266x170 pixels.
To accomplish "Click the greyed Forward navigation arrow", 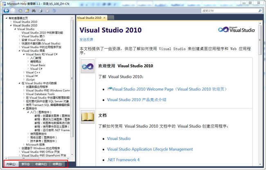I will tap(13, 11).
